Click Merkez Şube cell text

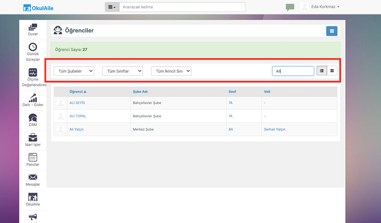pos(143,130)
